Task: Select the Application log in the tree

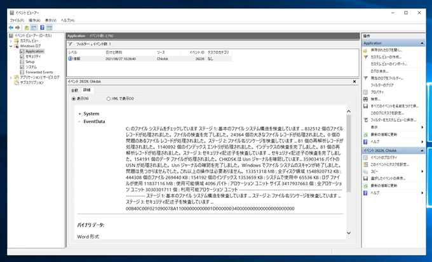Action: pyautogui.click(x=34, y=51)
